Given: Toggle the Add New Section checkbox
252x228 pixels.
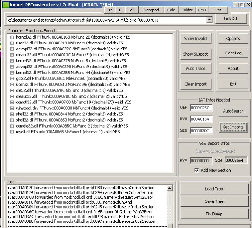Looking at the screenshot, I should click(x=197, y=170).
